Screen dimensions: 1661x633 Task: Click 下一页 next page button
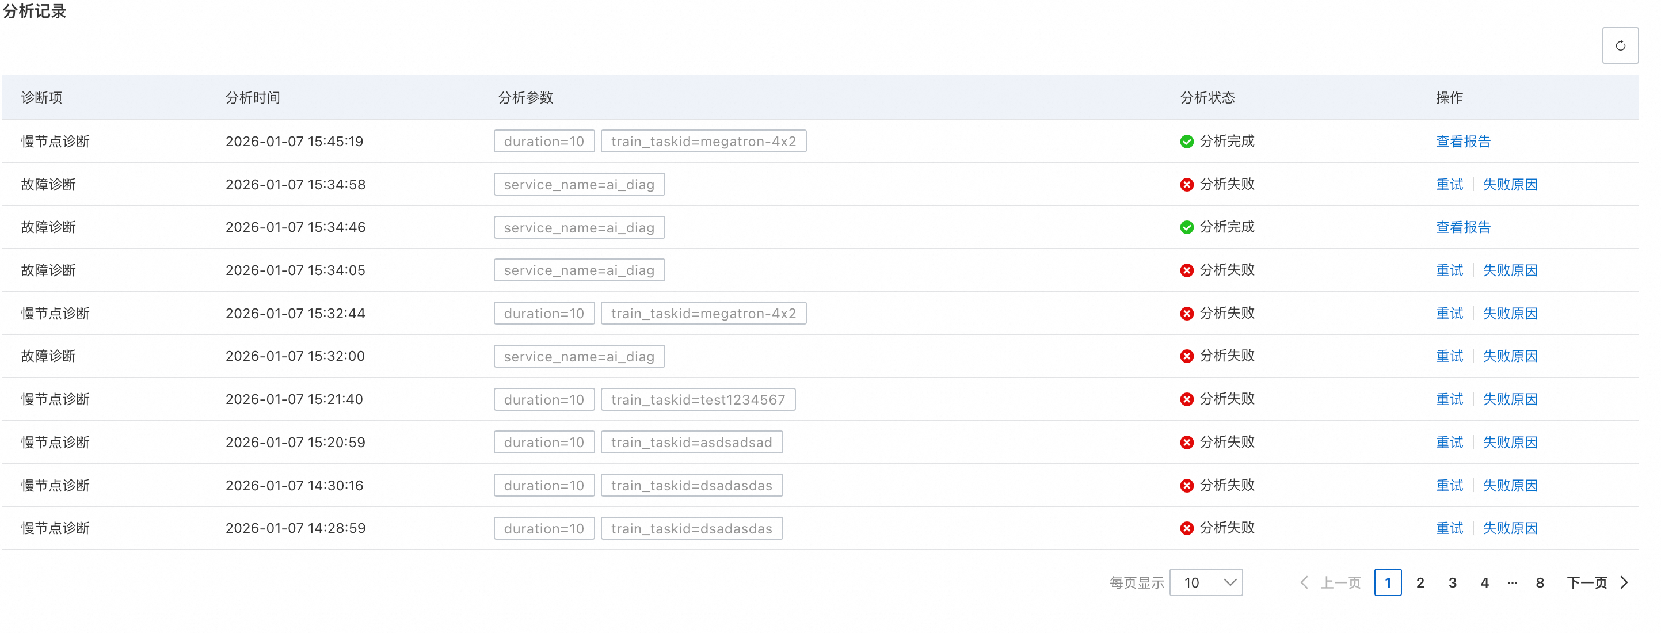[1587, 583]
